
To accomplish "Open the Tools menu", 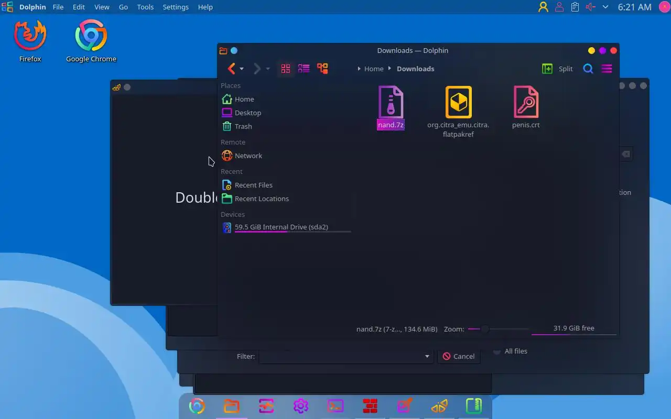I will (145, 7).
